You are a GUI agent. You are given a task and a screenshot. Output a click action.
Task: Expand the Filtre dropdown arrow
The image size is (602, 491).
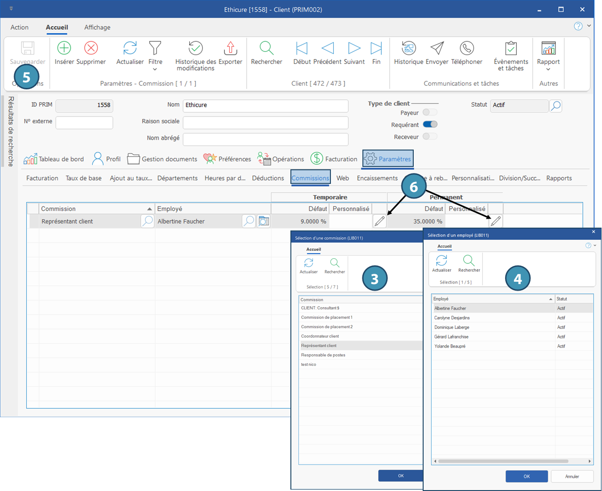pyautogui.click(x=155, y=70)
